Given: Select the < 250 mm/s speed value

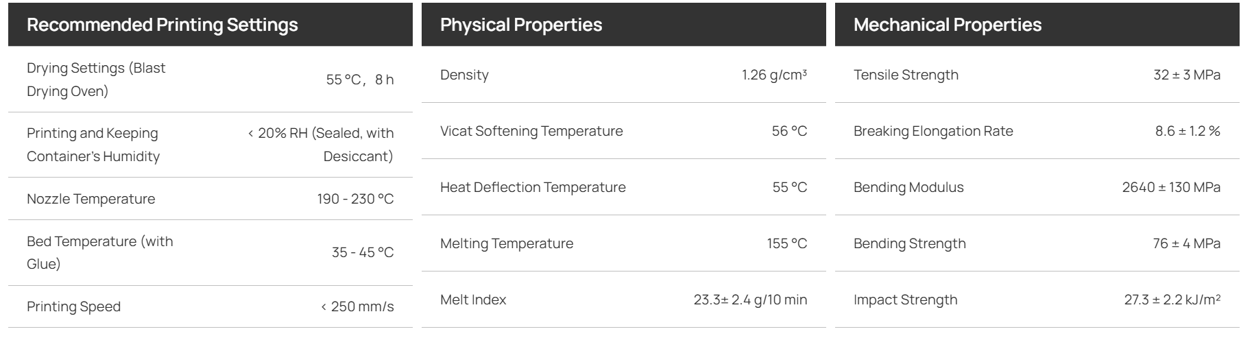Looking at the screenshot, I should pos(357,306).
